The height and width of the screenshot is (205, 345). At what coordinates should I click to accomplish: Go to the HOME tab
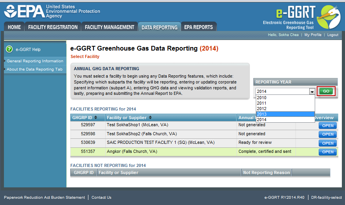[x=14, y=27]
